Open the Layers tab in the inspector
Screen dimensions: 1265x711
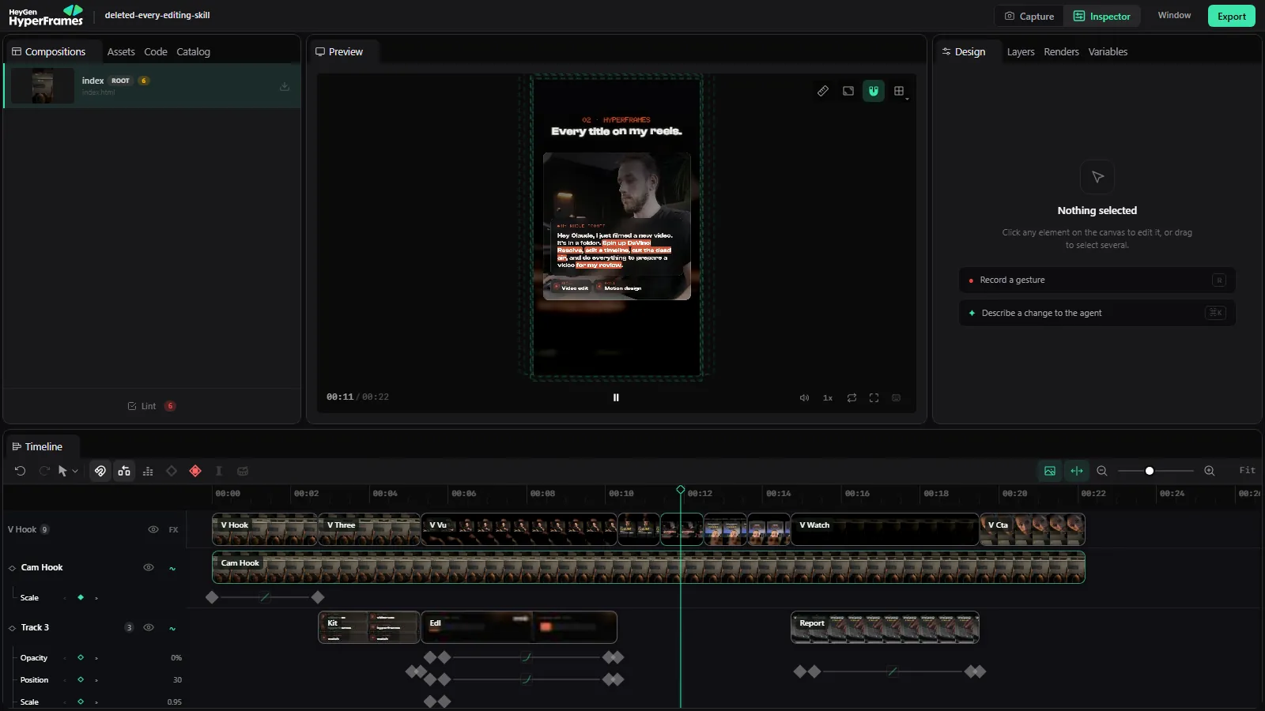(x=1021, y=51)
